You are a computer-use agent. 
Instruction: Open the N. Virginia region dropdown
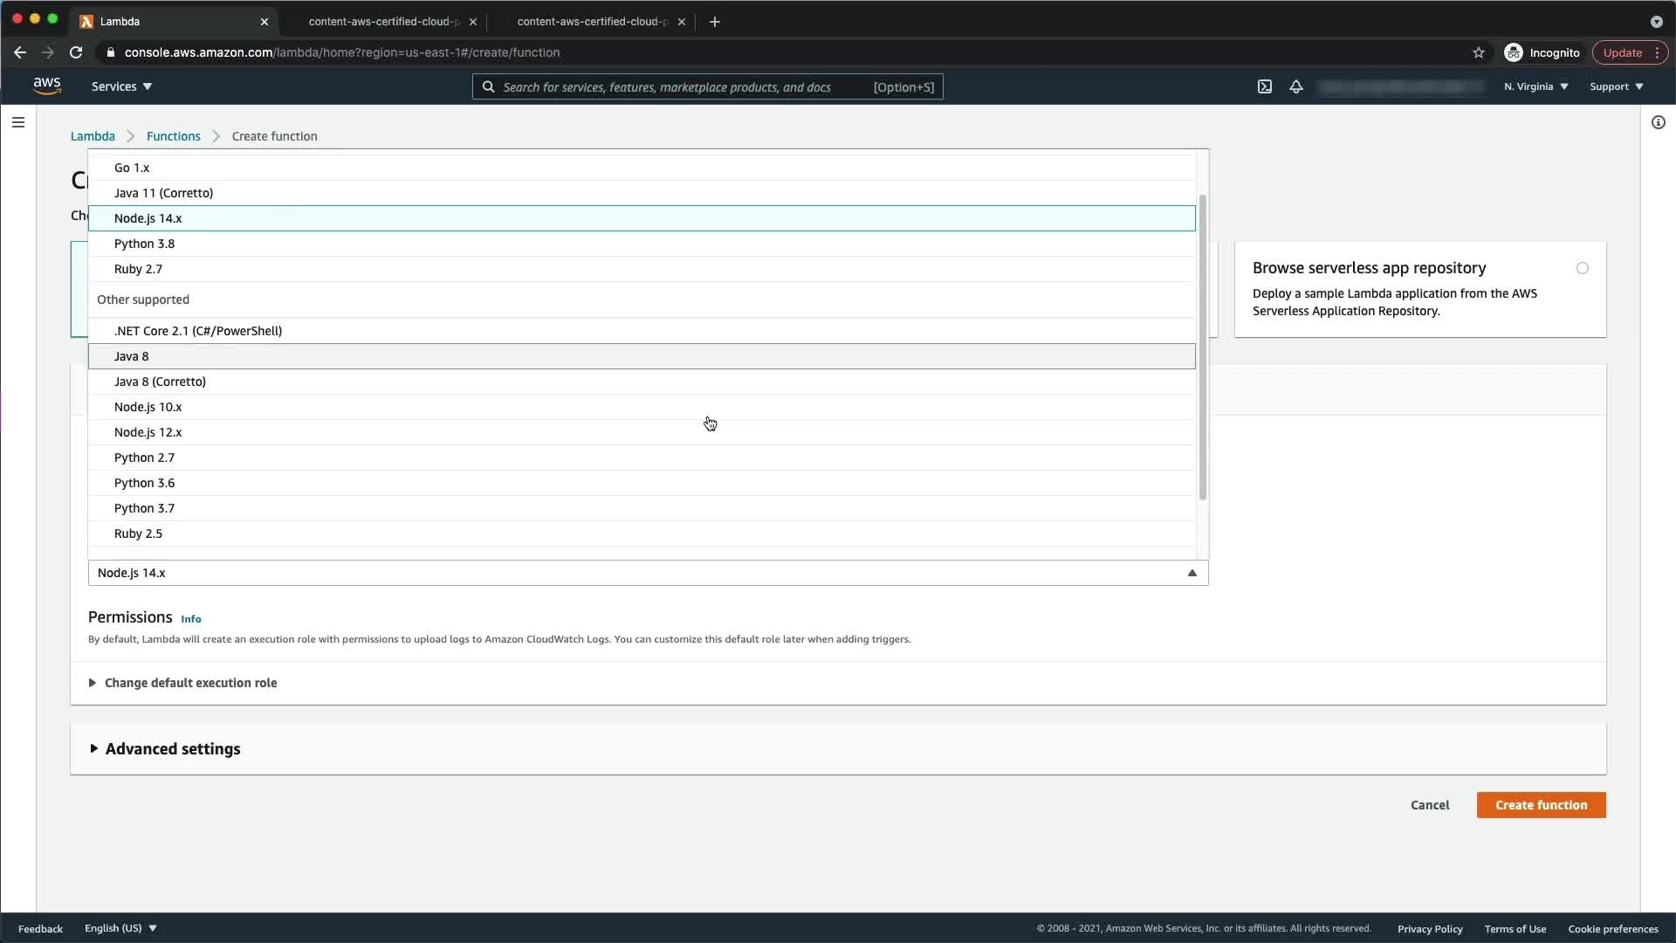click(x=1535, y=86)
